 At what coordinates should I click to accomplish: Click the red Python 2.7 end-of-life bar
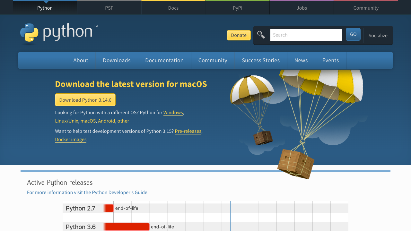click(109, 208)
